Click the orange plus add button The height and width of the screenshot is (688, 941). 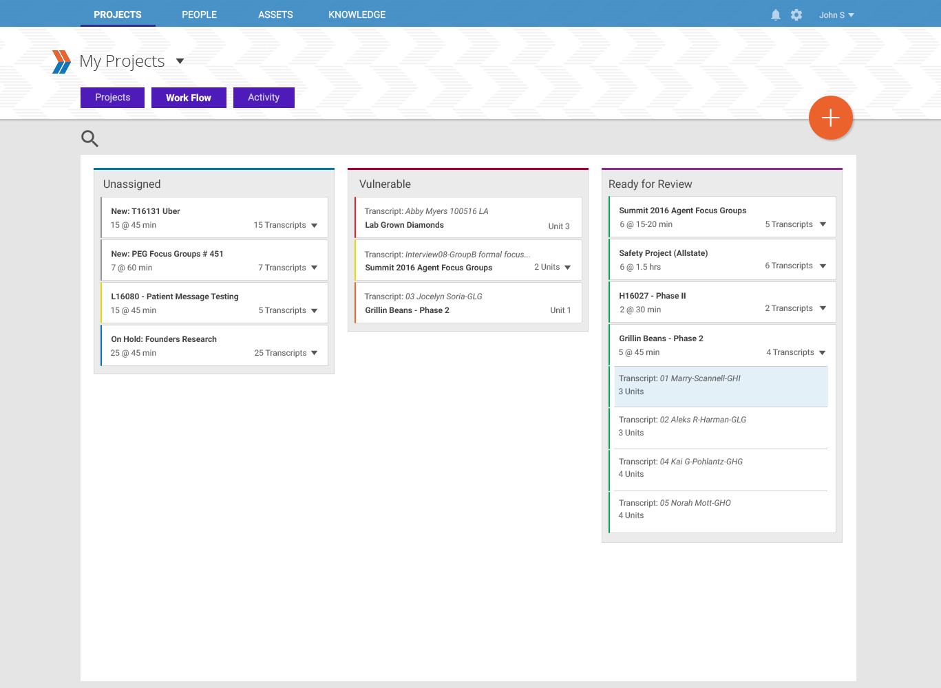830,118
